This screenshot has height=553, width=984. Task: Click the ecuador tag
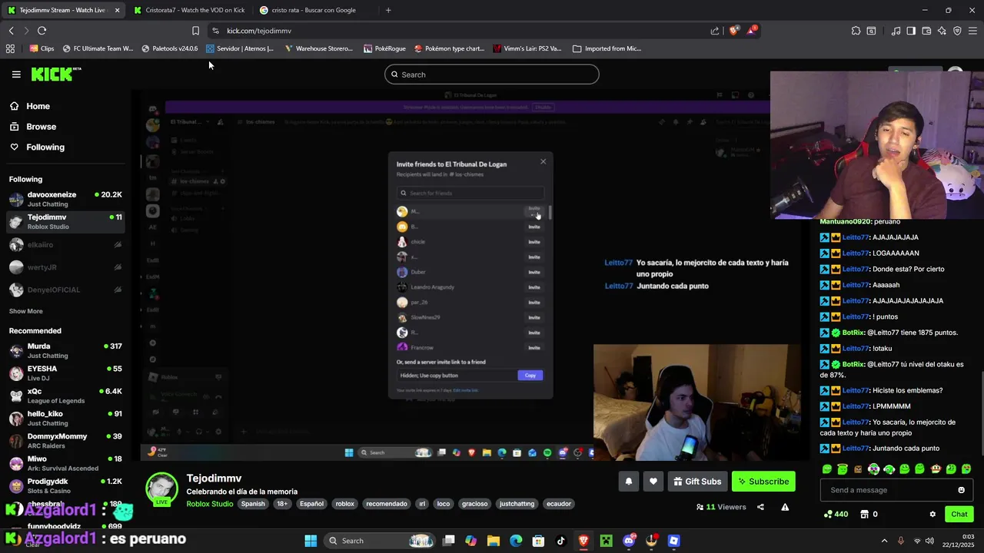(x=559, y=504)
